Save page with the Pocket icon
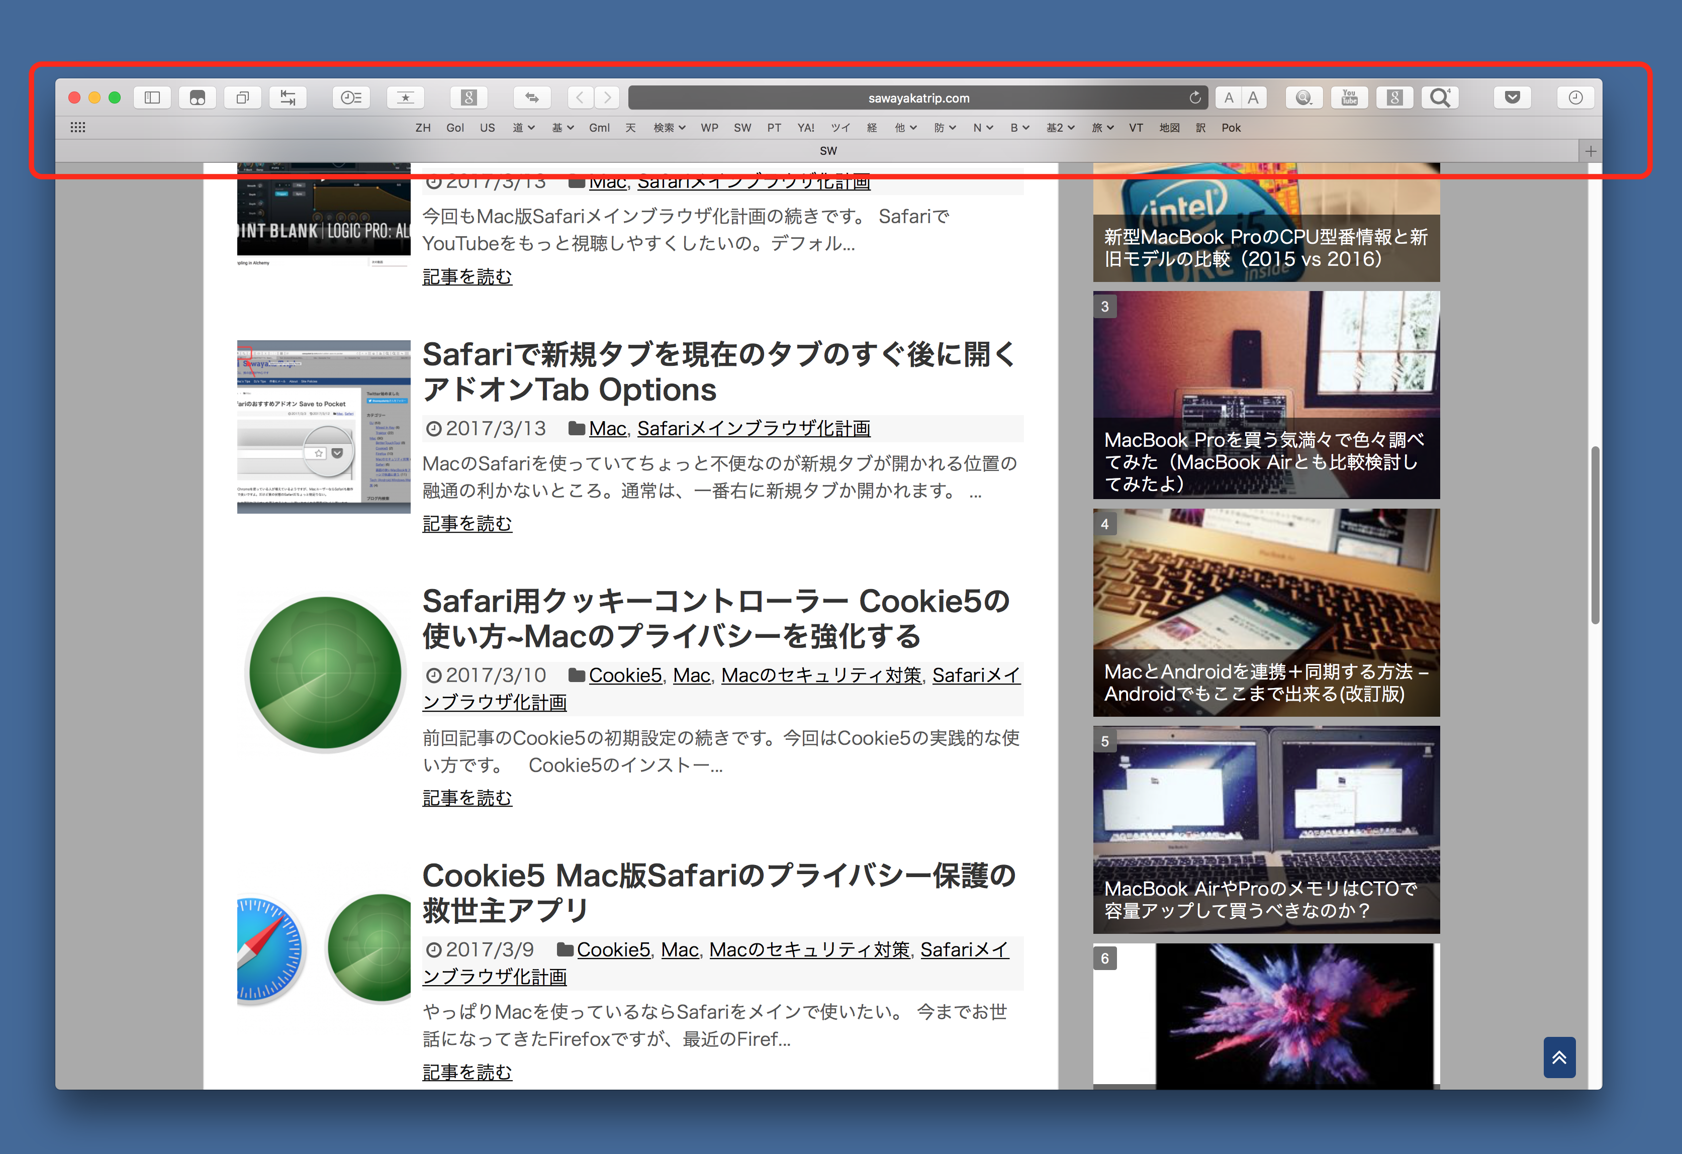 point(1512,98)
